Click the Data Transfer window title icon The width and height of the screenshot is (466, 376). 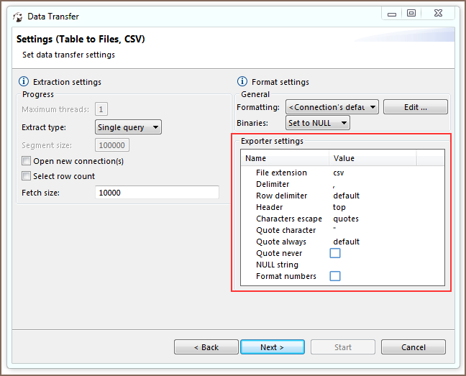17,17
